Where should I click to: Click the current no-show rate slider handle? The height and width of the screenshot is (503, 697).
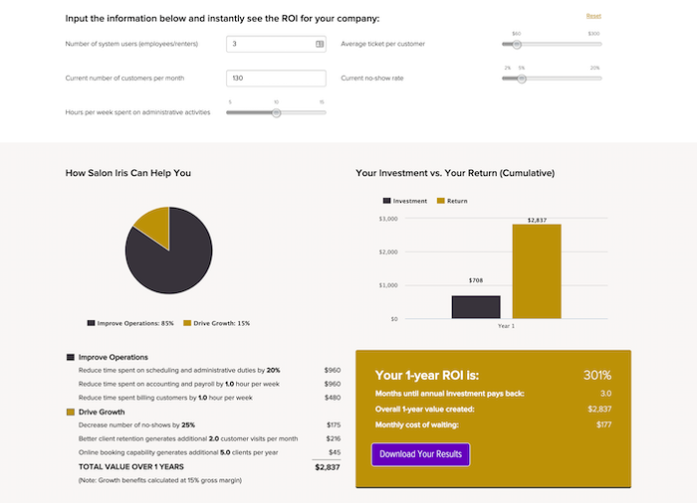(521, 78)
